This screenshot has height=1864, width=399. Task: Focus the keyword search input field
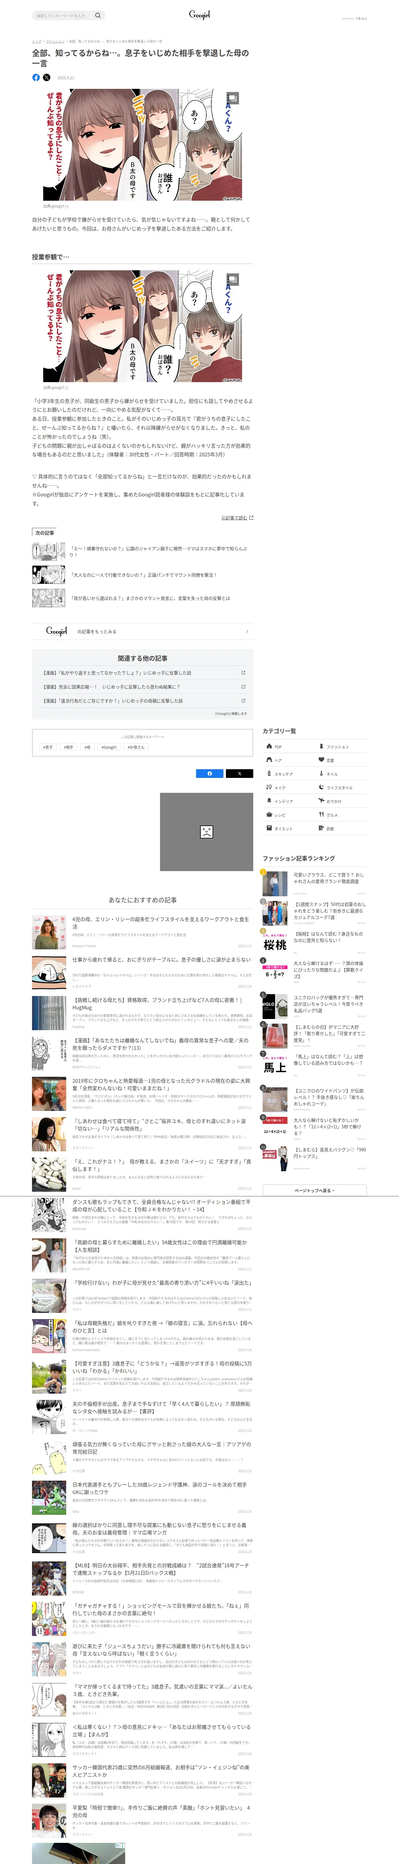(63, 15)
